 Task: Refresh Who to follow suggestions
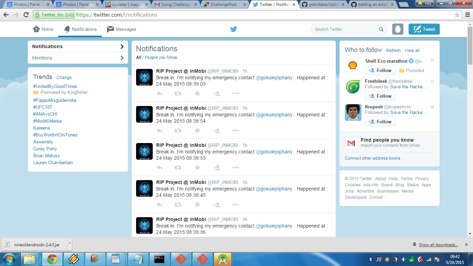[393, 51]
